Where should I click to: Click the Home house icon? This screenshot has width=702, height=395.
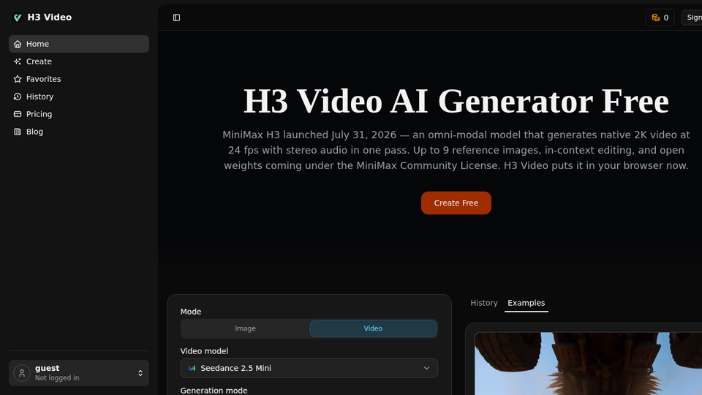[x=18, y=44]
